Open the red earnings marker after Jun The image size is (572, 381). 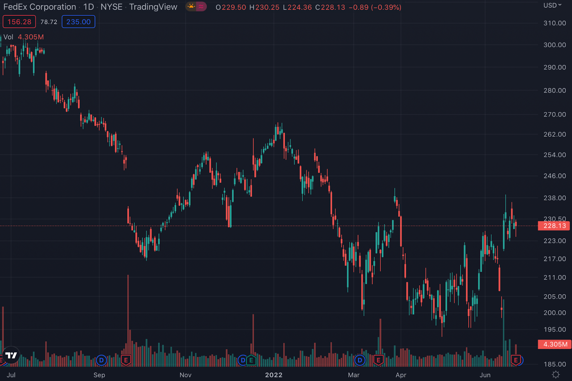516,360
